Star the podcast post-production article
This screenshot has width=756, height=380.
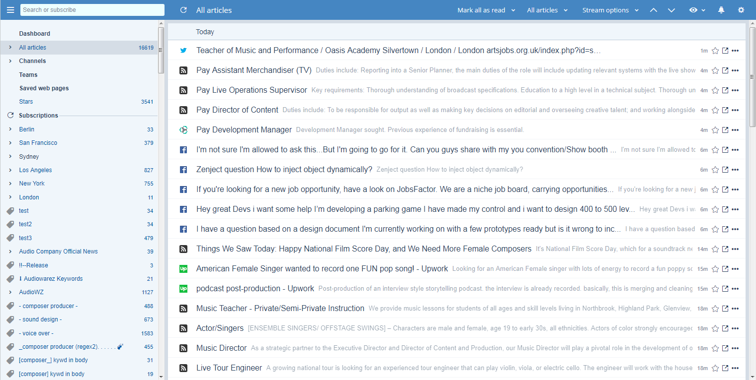(x=715, y=289)
